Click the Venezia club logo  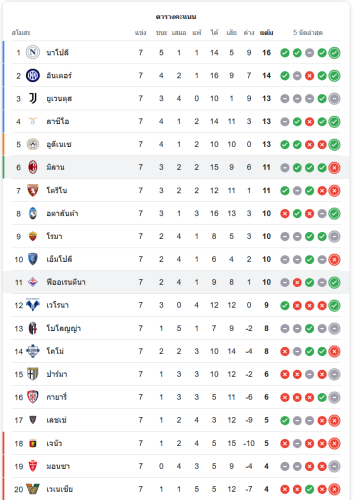(x=33, y=489)
